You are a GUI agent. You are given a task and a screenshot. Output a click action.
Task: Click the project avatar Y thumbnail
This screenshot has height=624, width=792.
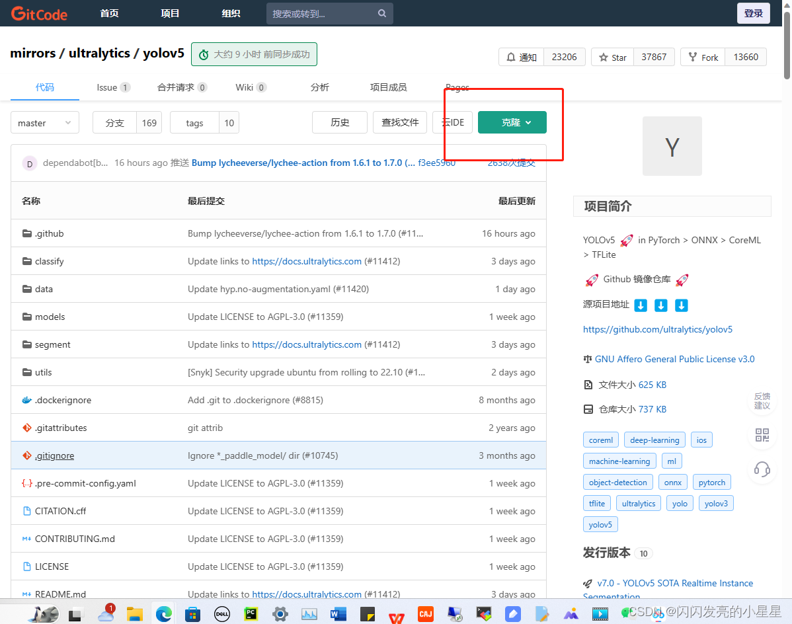pyautogui.click(x=672, y=146)
